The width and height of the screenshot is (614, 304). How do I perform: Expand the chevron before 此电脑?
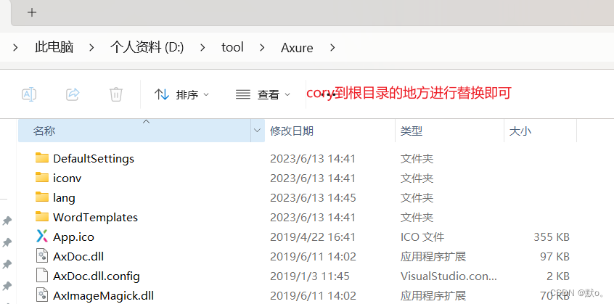point(15,47)
